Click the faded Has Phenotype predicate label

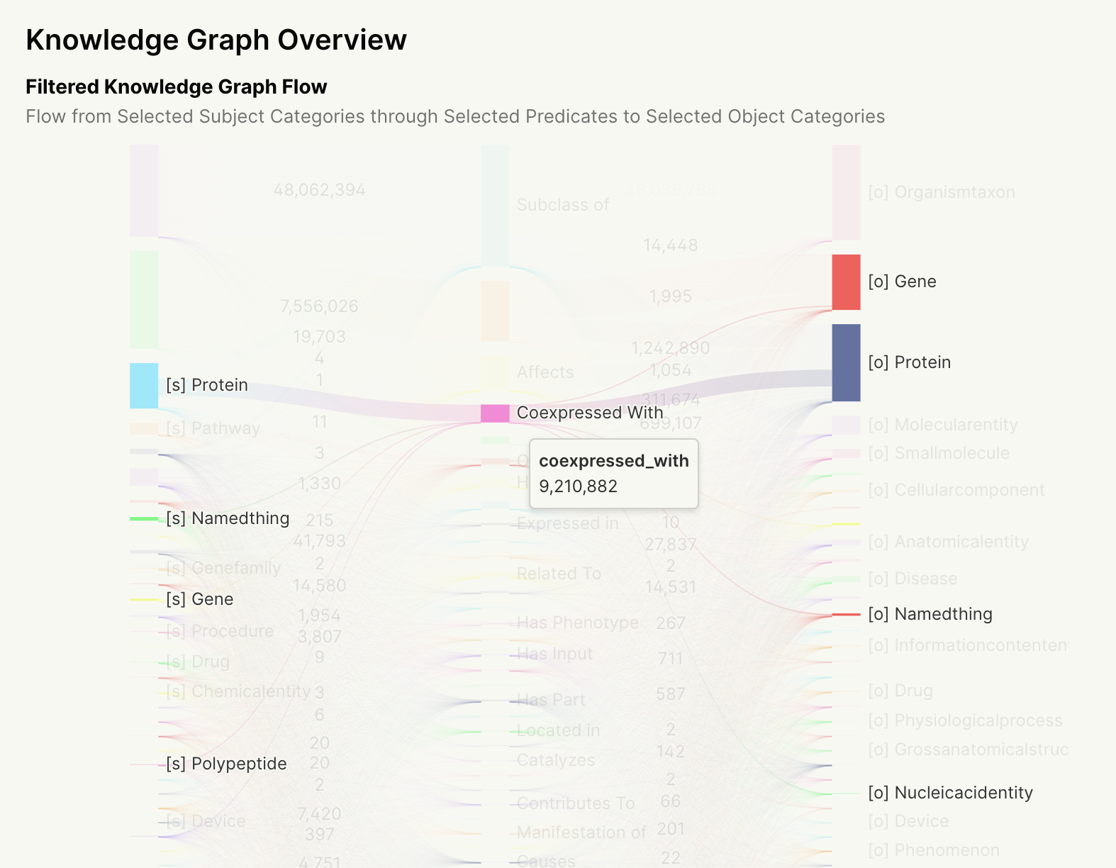(577, 623)
